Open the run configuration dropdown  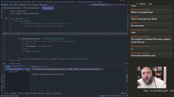pos(100,5)
